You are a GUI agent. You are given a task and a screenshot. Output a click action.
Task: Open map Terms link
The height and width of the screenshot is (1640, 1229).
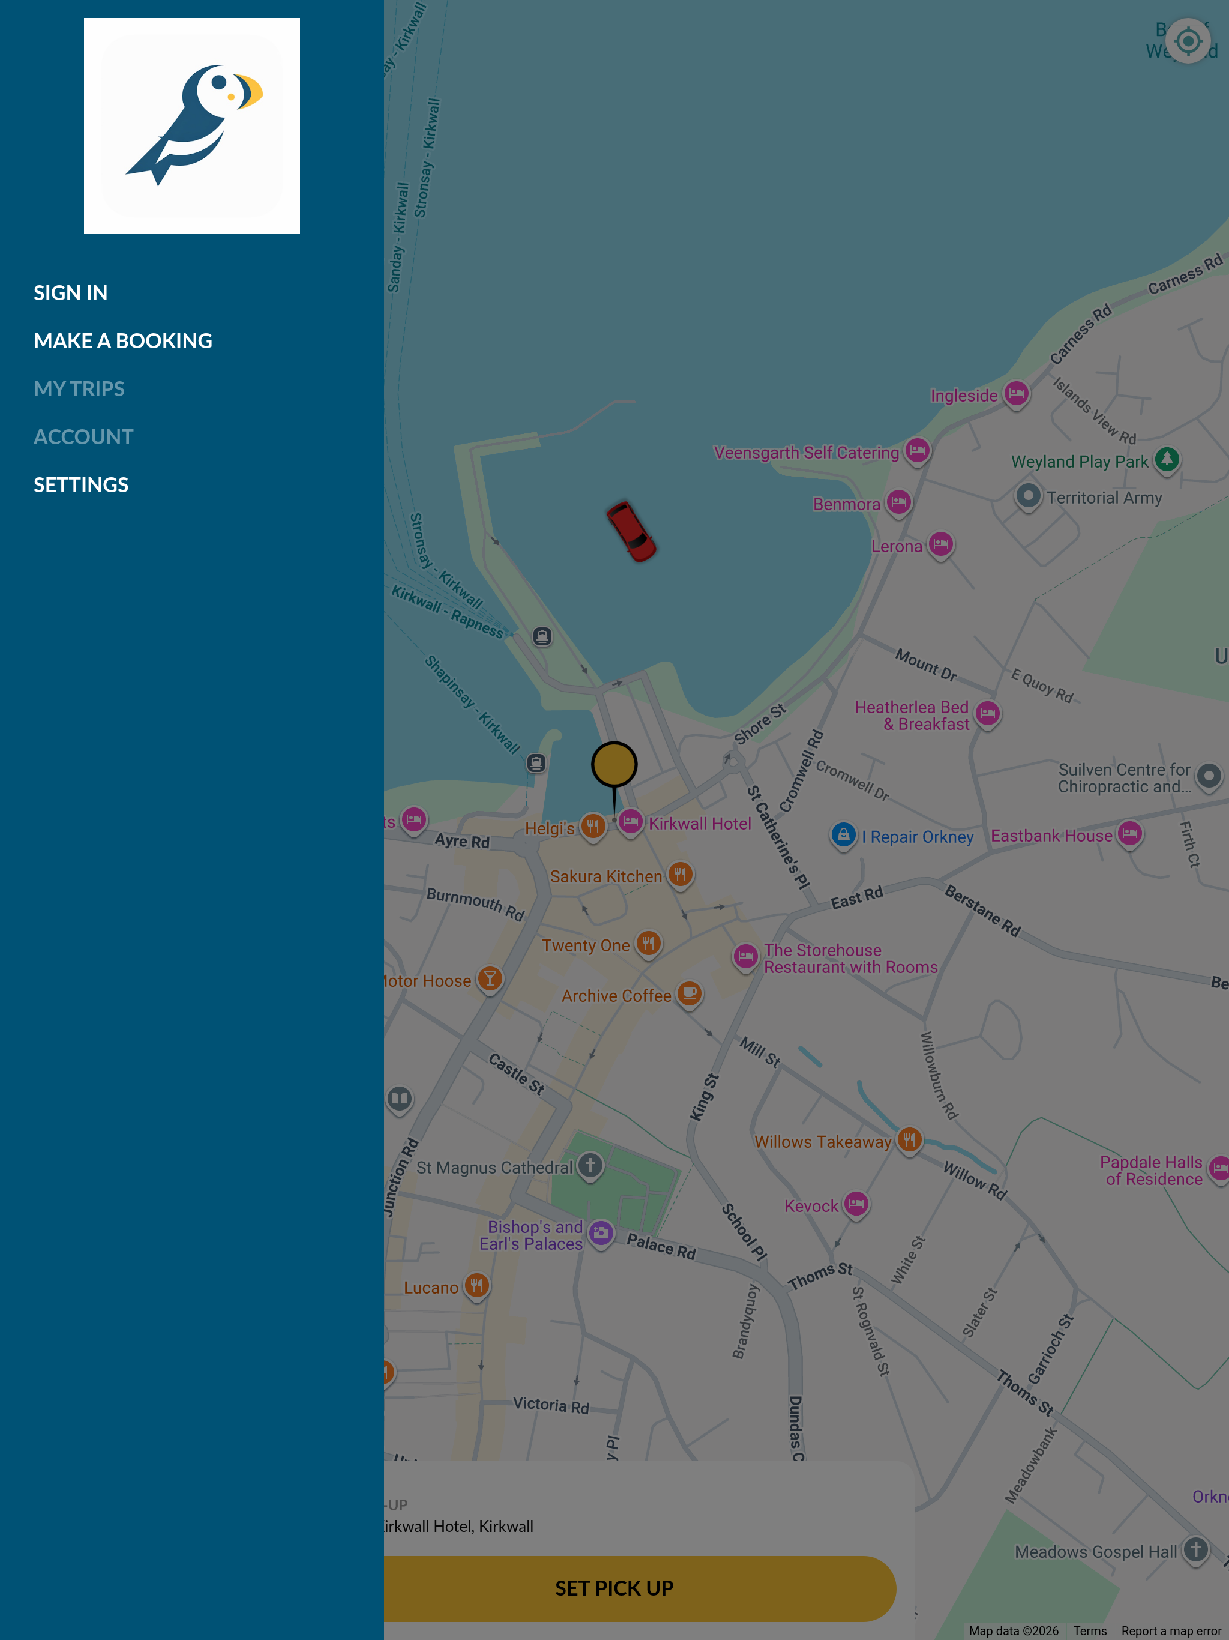(x=1090, y=1631)
